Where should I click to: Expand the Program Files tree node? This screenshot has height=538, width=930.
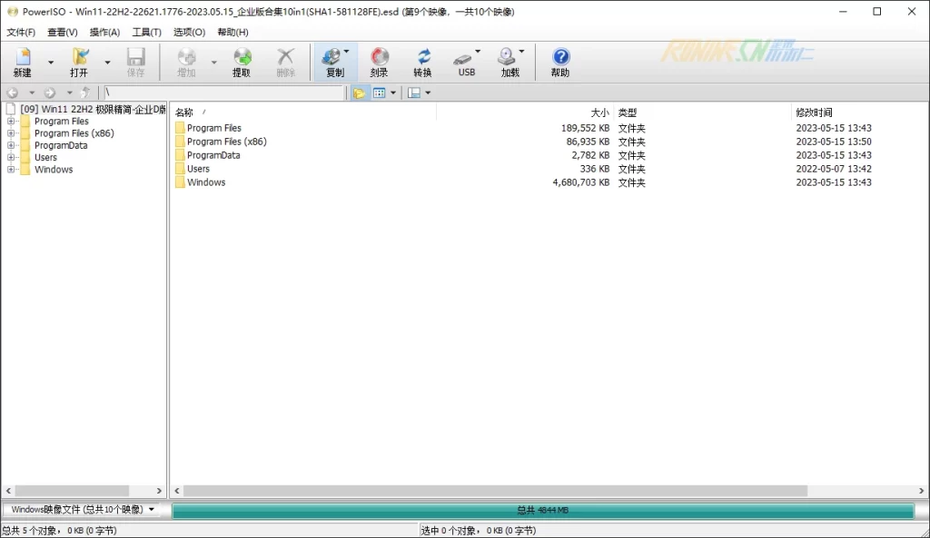click(x=11, y=122)
